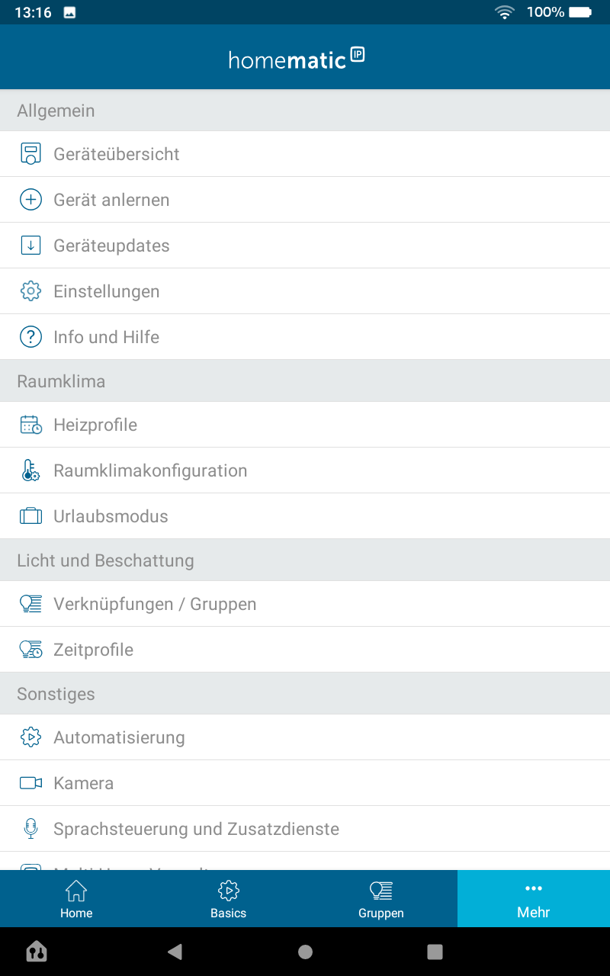Tap the Kamera video icon
The width and height of the screenshot is (610, 976).
point(30,783)
